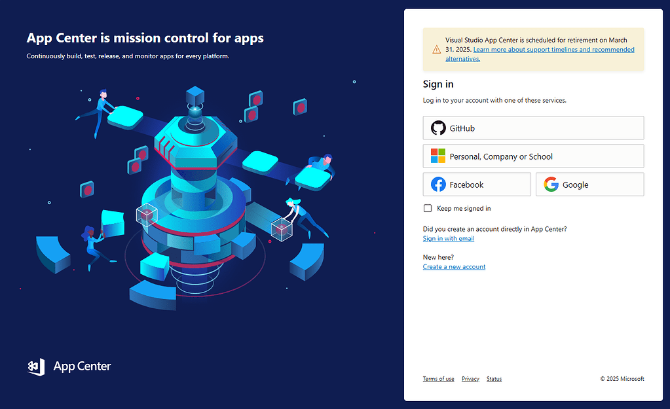Image resolution: width=670 pixels, height=409 pixels.
Task: Open the Sign in with email link
Action: [448, 239]
